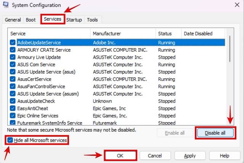Uncheck Epic Online Services checkbox
The width and height of the screenshot is (244, 163).
point(13,116)
